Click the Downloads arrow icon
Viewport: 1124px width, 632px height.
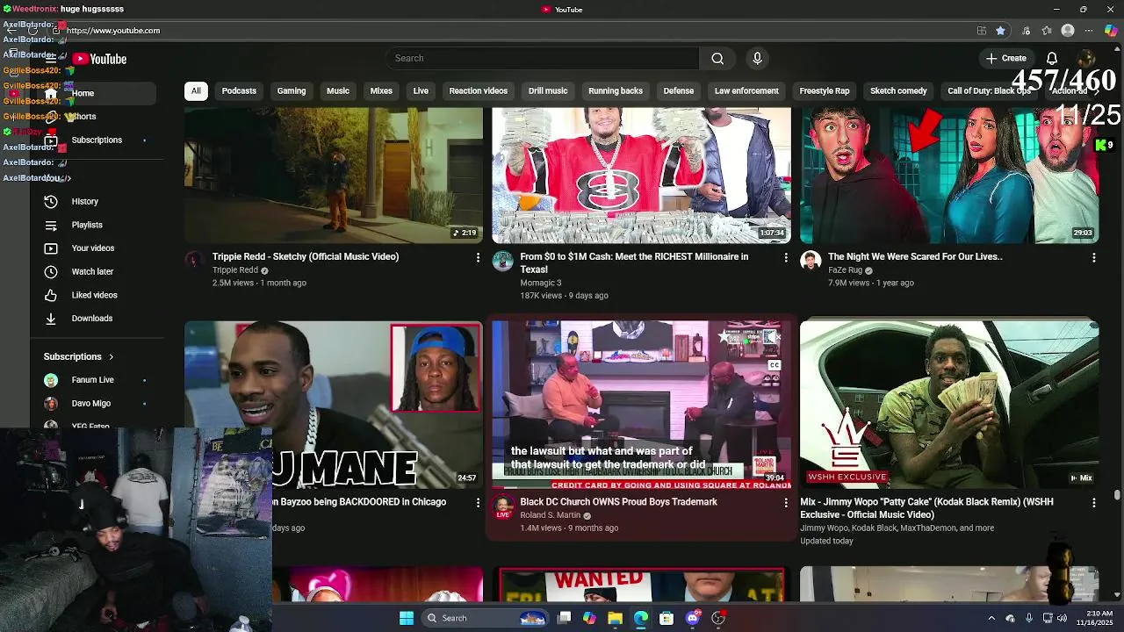click(x=51, y=319)
